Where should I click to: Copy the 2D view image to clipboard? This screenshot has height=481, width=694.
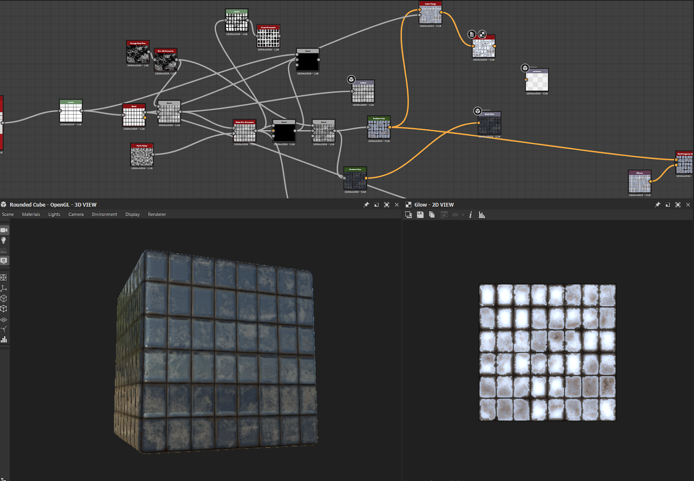[x=432, y=215]
